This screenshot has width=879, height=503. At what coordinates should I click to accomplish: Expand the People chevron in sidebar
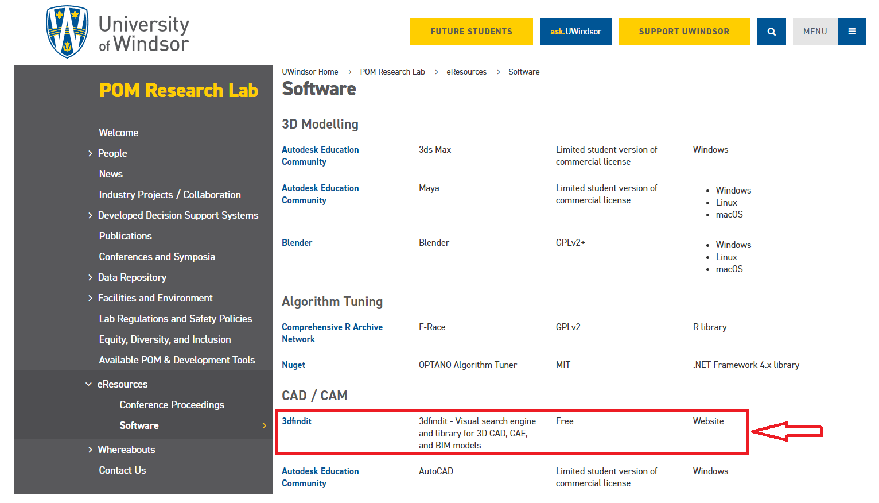(90, 153)
